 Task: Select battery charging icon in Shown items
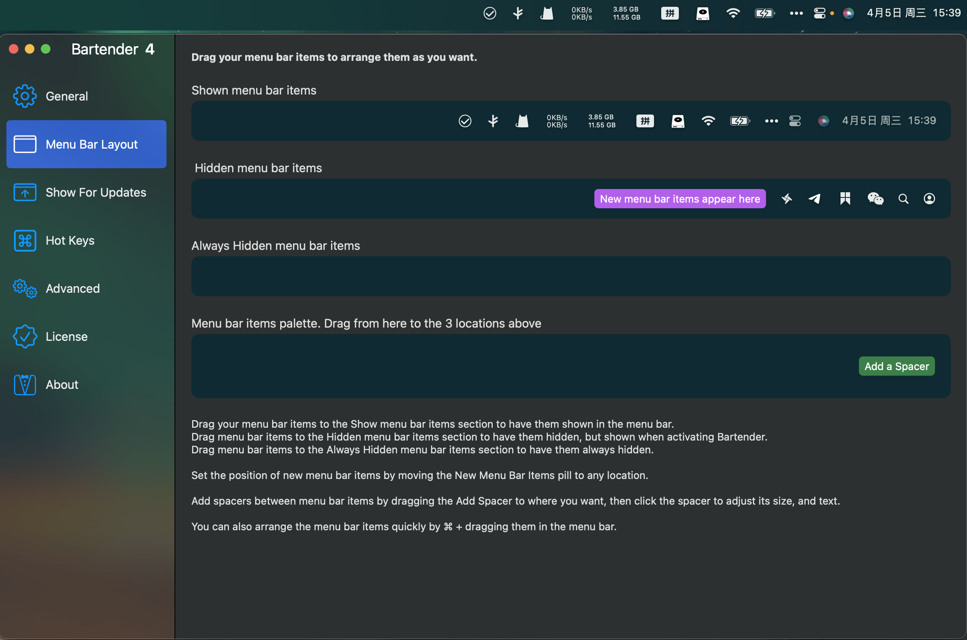(x=740, y=121)
